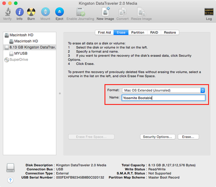Click the Connection Type value External

(x=62, y=173)
